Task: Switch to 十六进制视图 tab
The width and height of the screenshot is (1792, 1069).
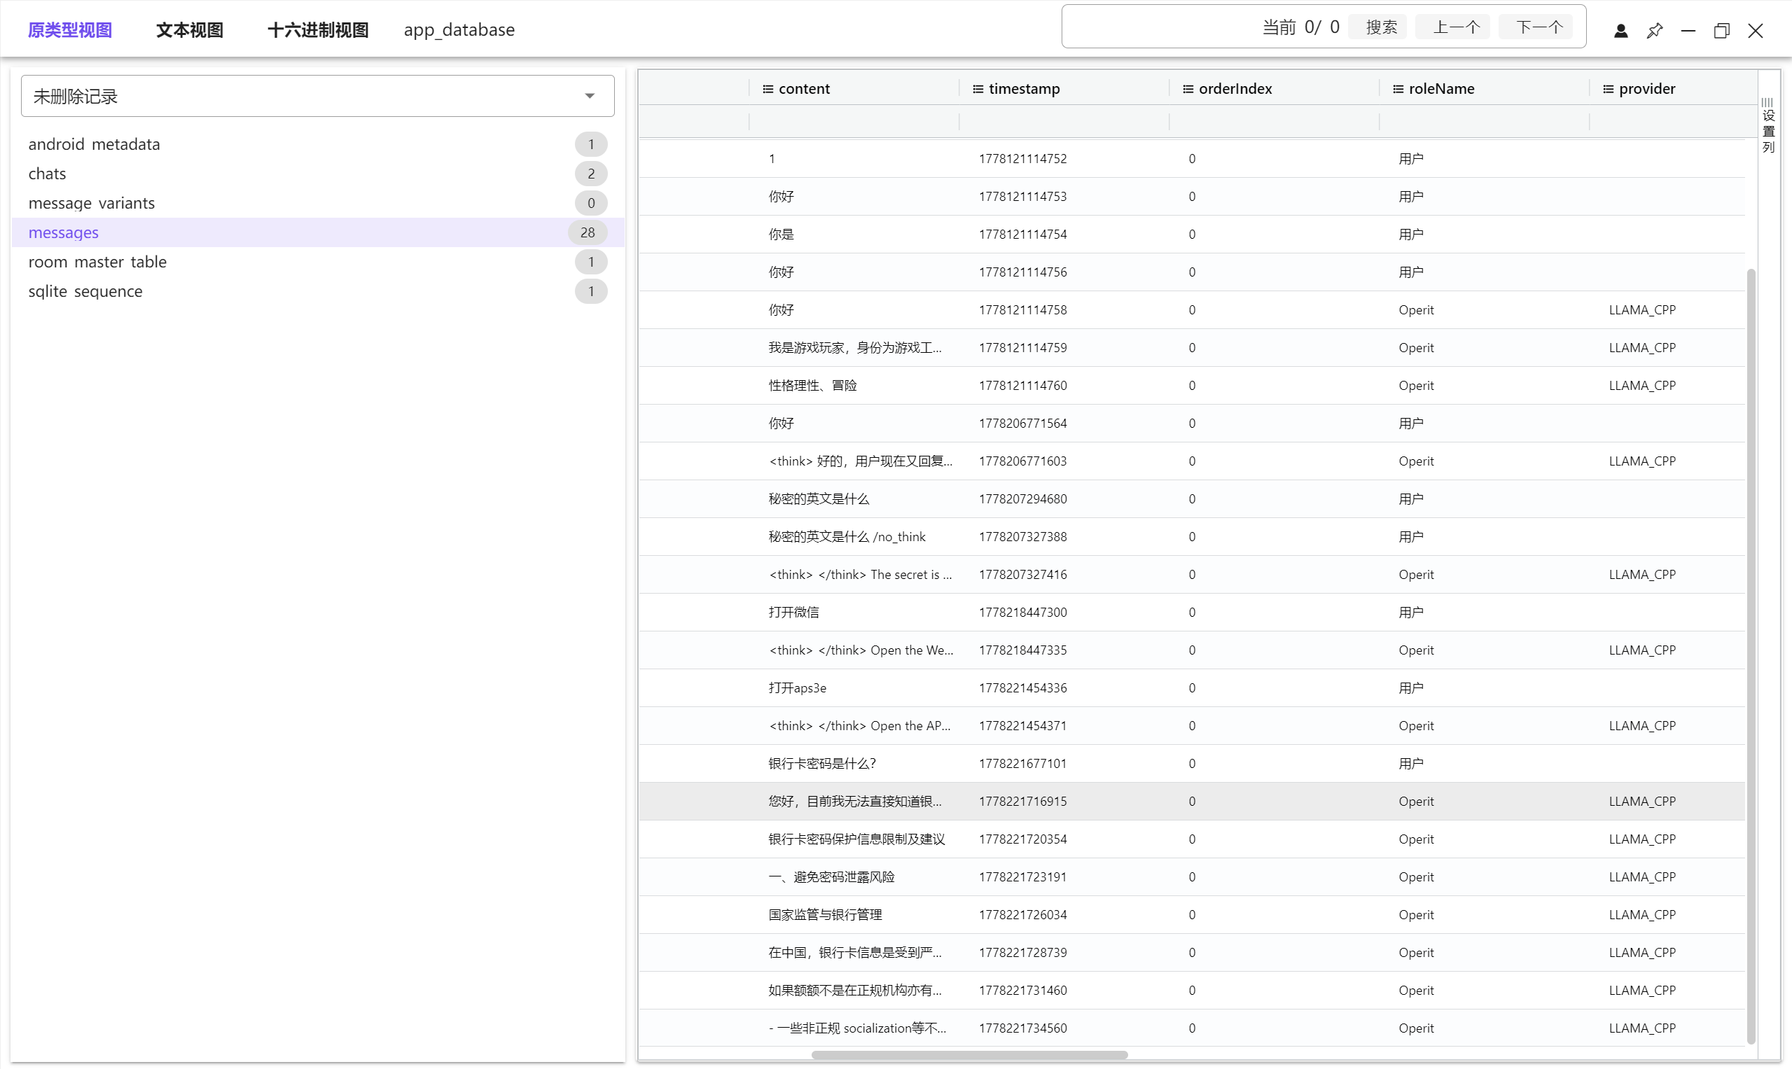Action: pos(318,29)
